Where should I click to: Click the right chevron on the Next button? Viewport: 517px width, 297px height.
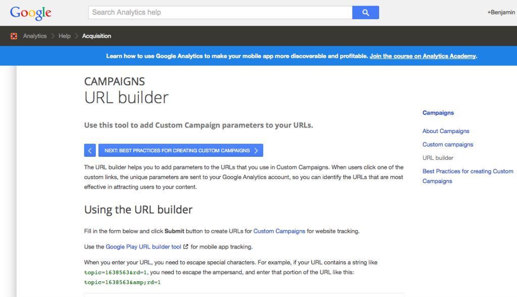pyautogui.click(x=256, y=150)
